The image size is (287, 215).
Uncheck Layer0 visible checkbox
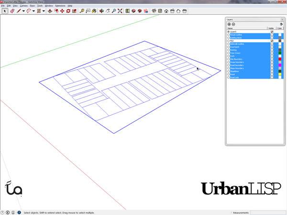272,32
